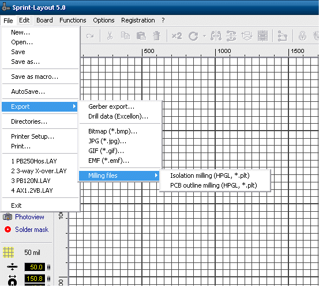Select PCB outline milling (HPGL, *.plt)

[x=215, y=185]
